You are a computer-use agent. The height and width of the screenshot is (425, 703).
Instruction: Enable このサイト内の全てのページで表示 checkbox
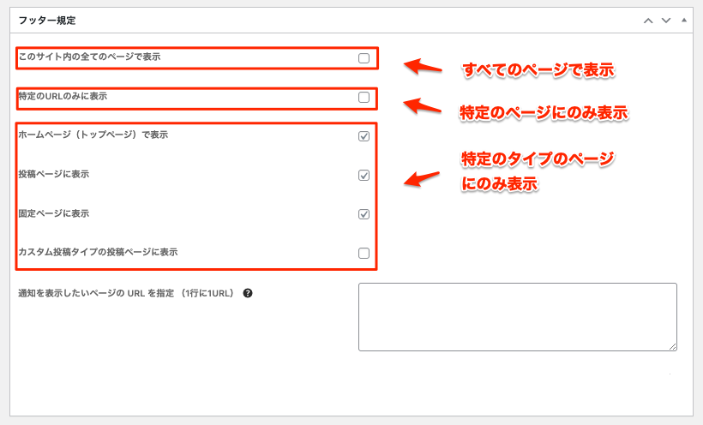coord(364,58)
